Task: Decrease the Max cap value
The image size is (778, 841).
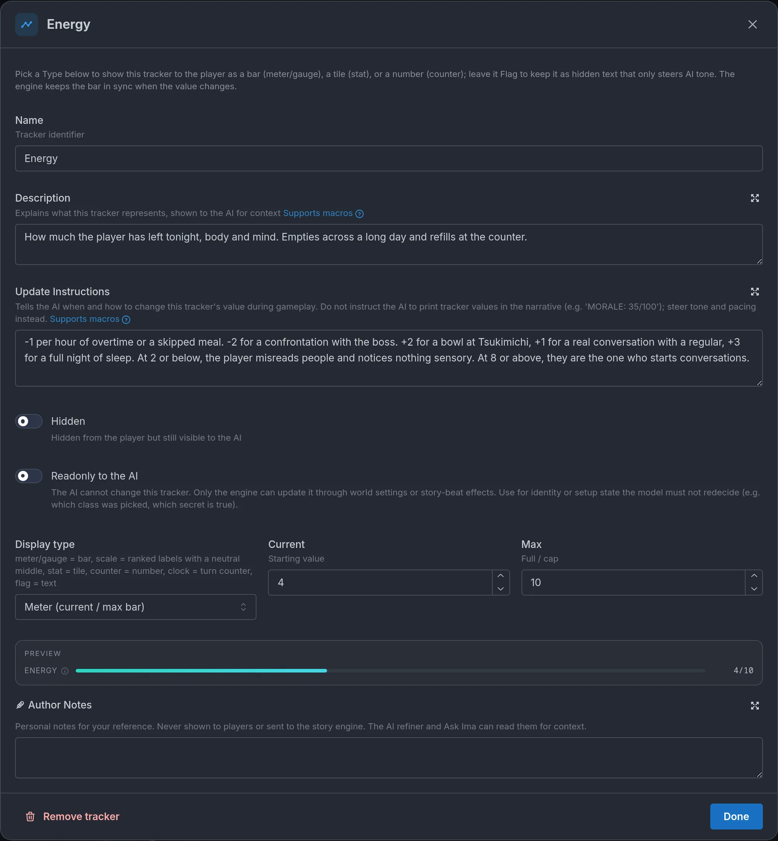Action: coord(753,589)
